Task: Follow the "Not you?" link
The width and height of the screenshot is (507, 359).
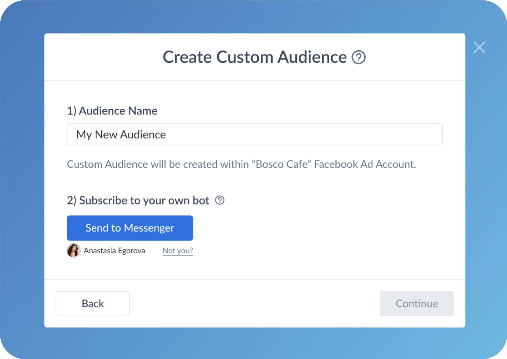Action: tap(178, 251)
